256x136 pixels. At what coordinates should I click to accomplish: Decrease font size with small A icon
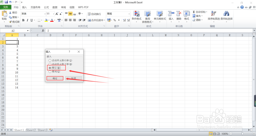tap(61, 14)
